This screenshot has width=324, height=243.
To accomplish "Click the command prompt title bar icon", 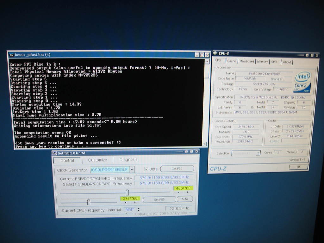I will tap(11, 55).
